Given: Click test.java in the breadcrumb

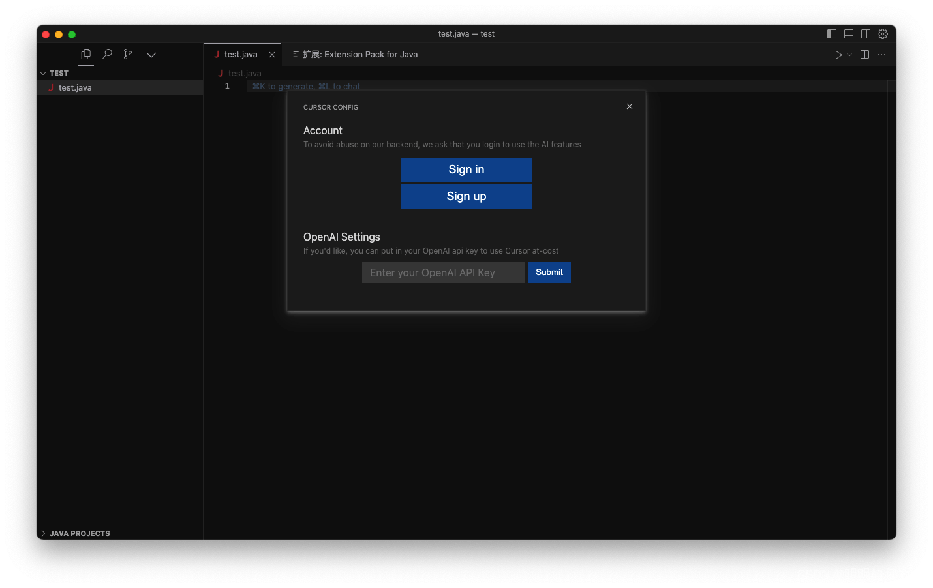Looking at the screenshot, I should click(245, 74).
